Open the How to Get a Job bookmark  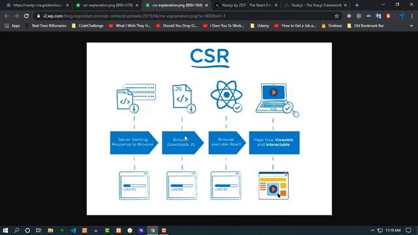click(295, 26)
